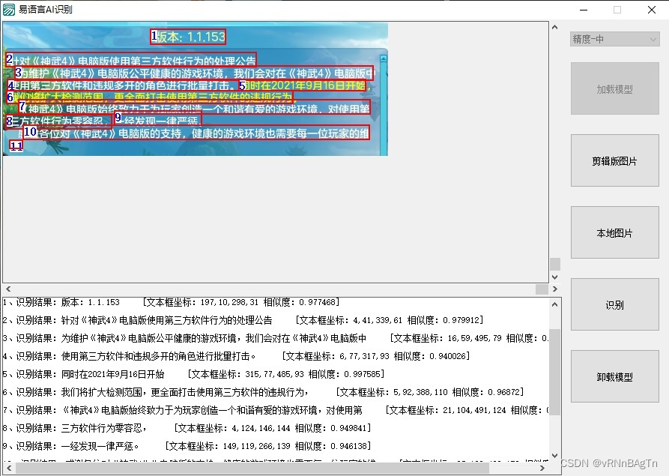The height and width of the screenshot is (476, 669).
Task: Click the 剪辑版图片 button
Action: (615, 160)
